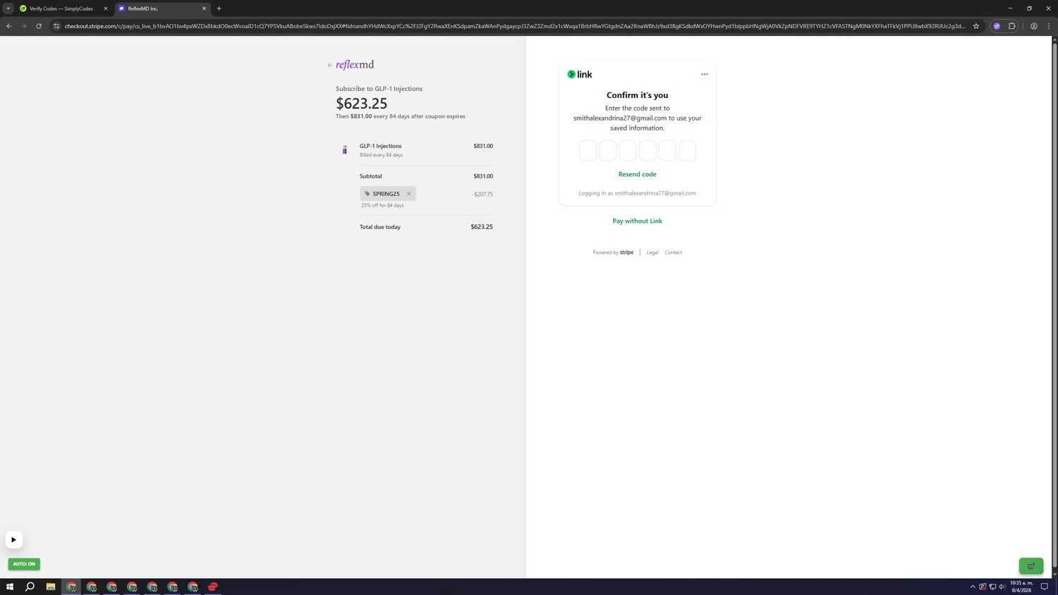The height and width of the screenshot is (595, 1058).
Task: Click the 'GLP-1 Injections' line item name
Action: (381, 146)
